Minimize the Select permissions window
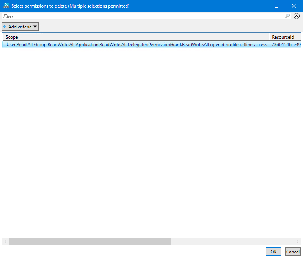The height and width of the screenshot is (258, 303). point(259,6)
